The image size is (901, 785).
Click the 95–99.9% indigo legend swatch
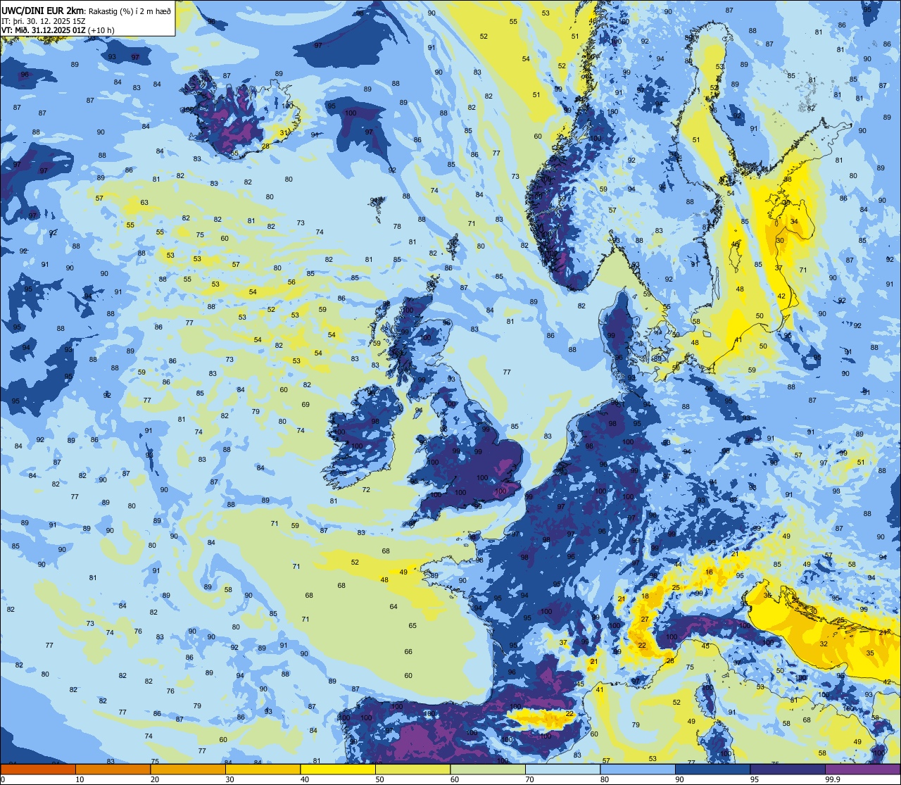(788, 769)
